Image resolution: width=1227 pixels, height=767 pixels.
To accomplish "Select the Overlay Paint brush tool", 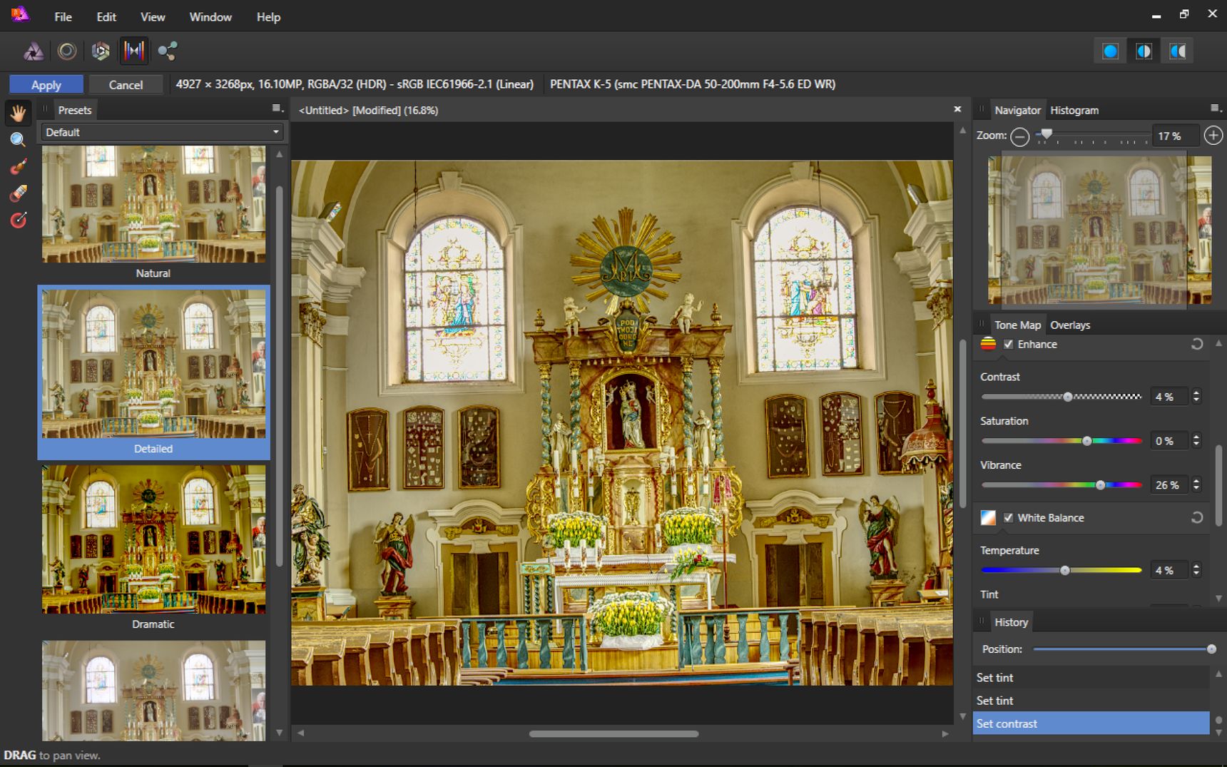I will (x=18, y=166).
